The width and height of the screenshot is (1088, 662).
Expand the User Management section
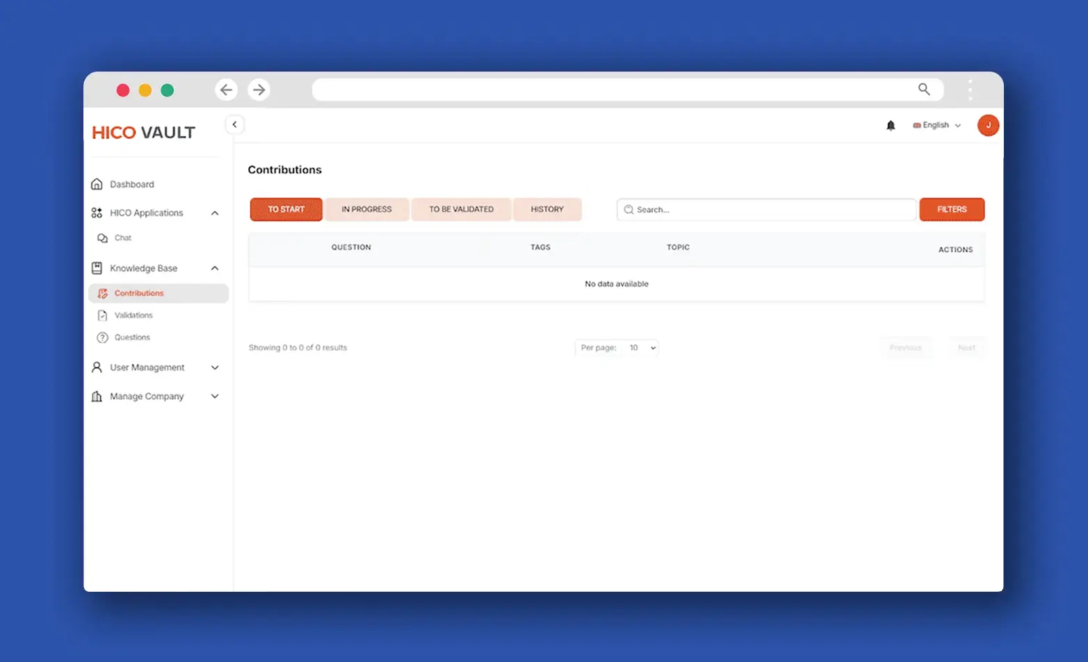215,367
